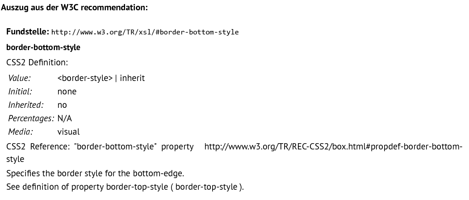The height and width of the screenshot is (200, 469).
Task: Select the 'Inherited:' row label
Action: point(26,105)
